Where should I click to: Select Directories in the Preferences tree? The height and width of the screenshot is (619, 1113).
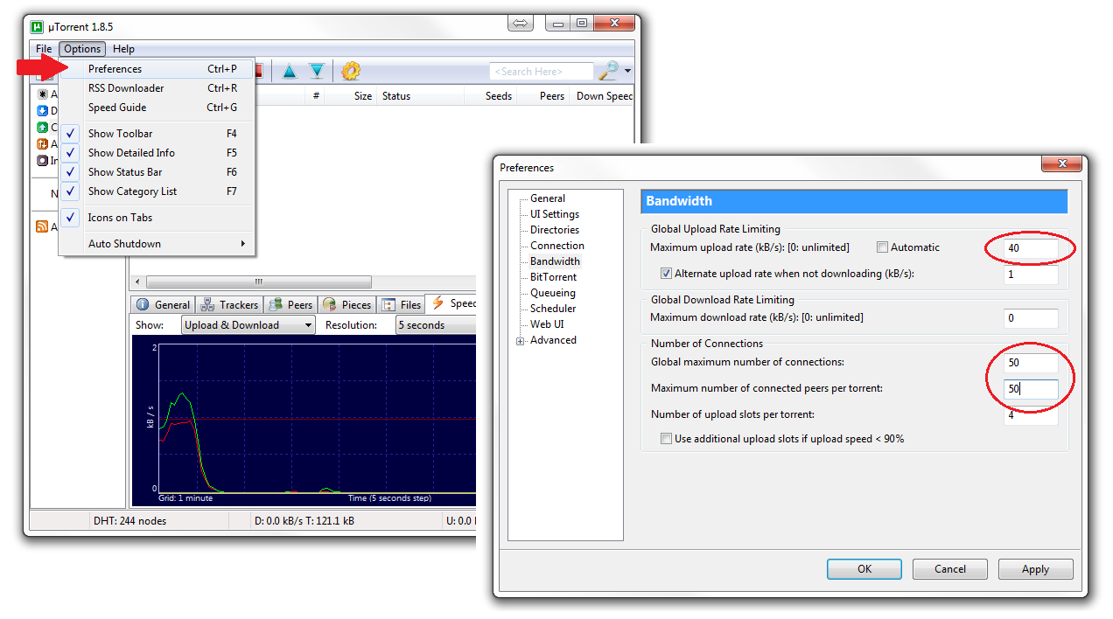click(x=555, y=230)
